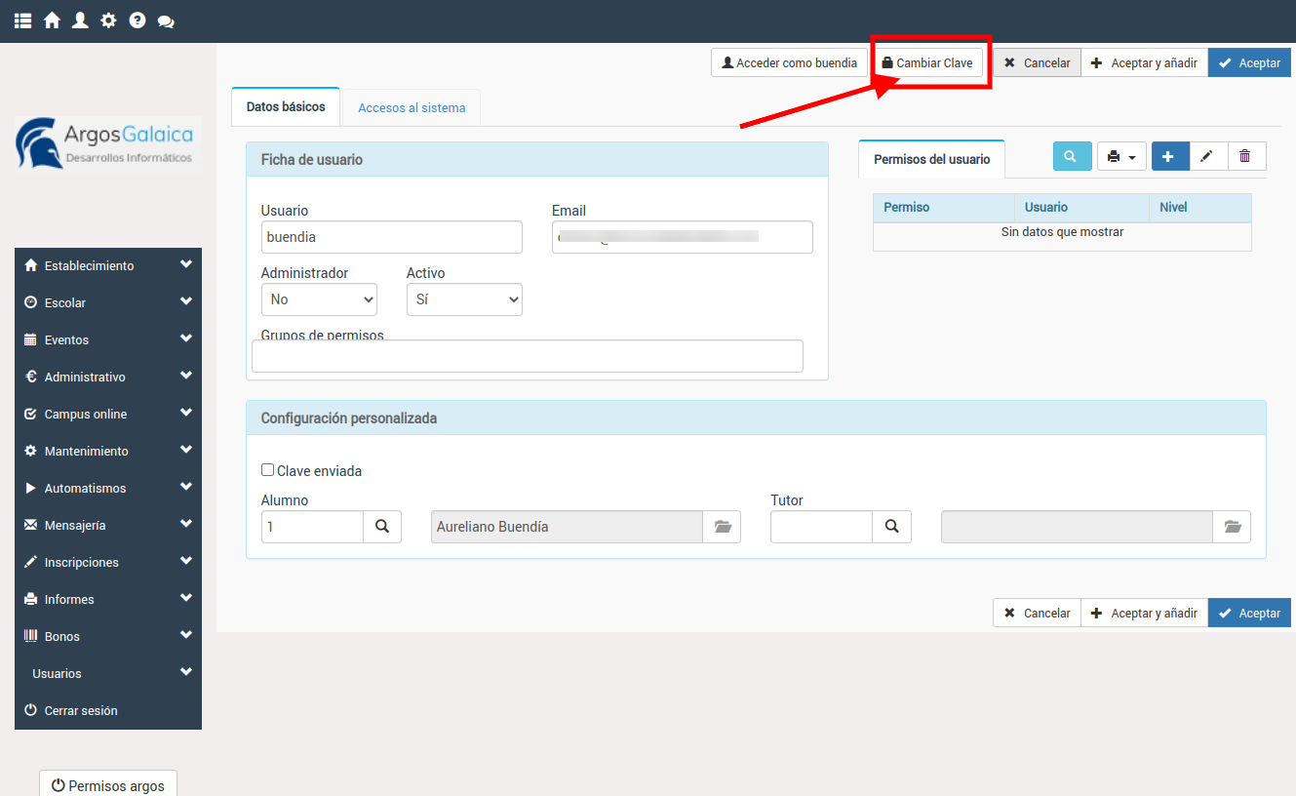Open the Administrador dropdown
The width and height of the screenshot is (1296, 796).
[x=319, y=299]
